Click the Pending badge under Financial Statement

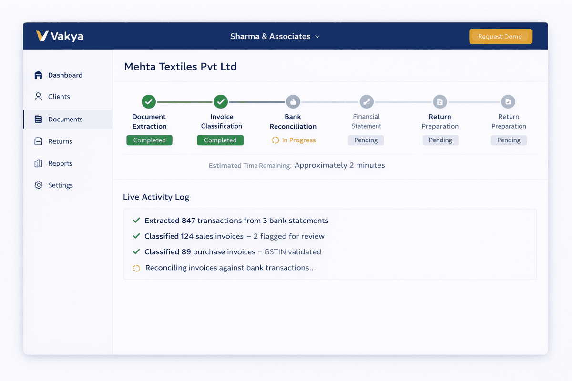[366, 140]
